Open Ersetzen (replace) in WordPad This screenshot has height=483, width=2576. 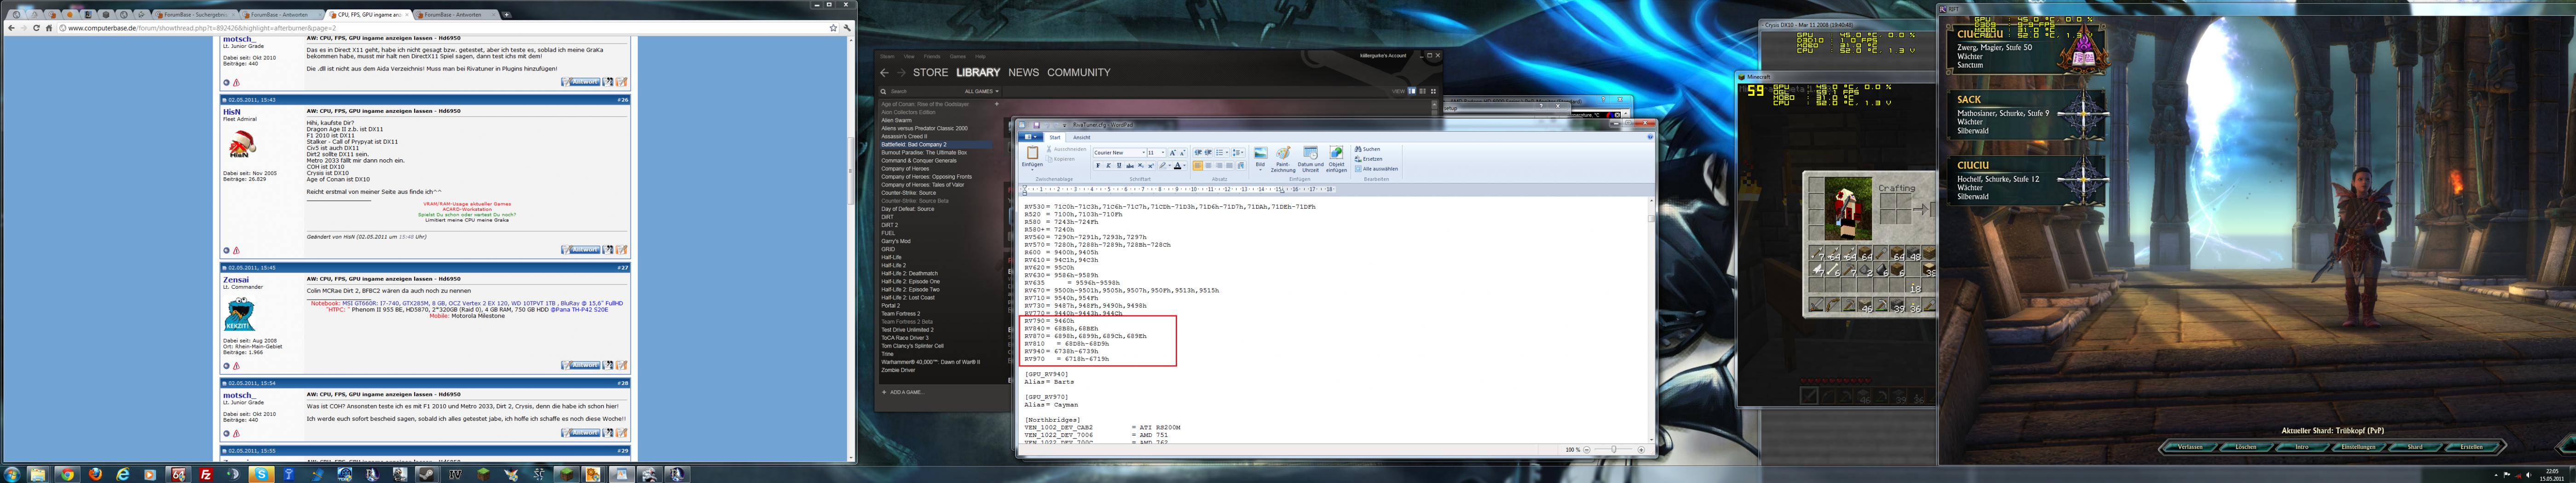click(1369, 159)
